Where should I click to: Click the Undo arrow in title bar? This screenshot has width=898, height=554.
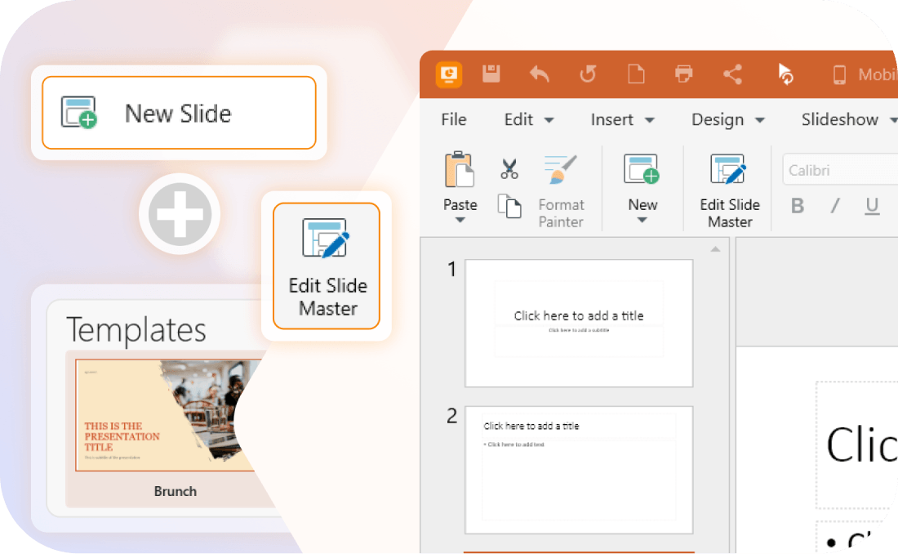click(539, 74)
